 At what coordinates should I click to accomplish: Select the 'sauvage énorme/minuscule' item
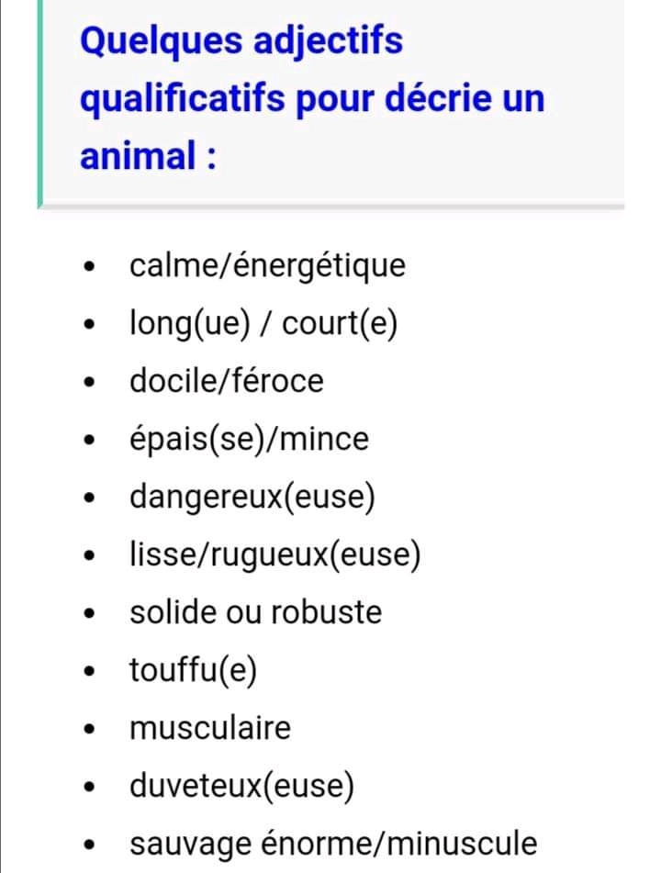click(x=332, y=844)
